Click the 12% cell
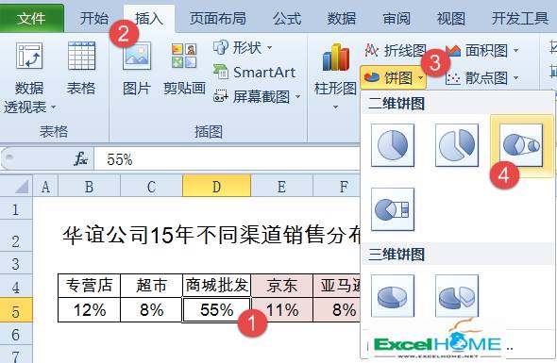Screen dimensions: 557x363 click(x=89, y=310)
